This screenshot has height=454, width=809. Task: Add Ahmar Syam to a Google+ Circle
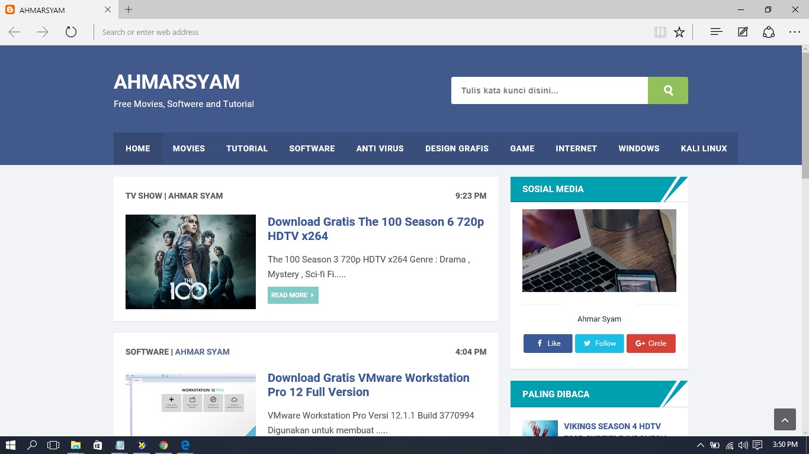click(x=651, y=343)
